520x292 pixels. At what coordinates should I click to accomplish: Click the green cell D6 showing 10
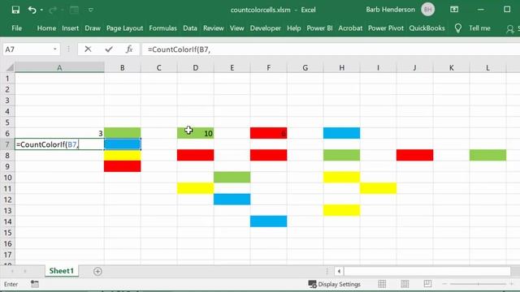pos(196,133)
